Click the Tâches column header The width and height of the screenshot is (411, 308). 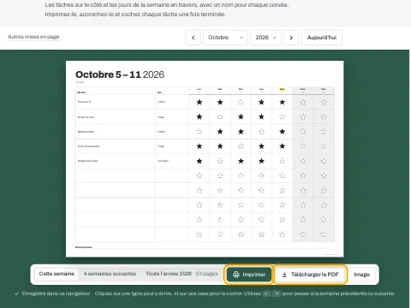(81, 92)
